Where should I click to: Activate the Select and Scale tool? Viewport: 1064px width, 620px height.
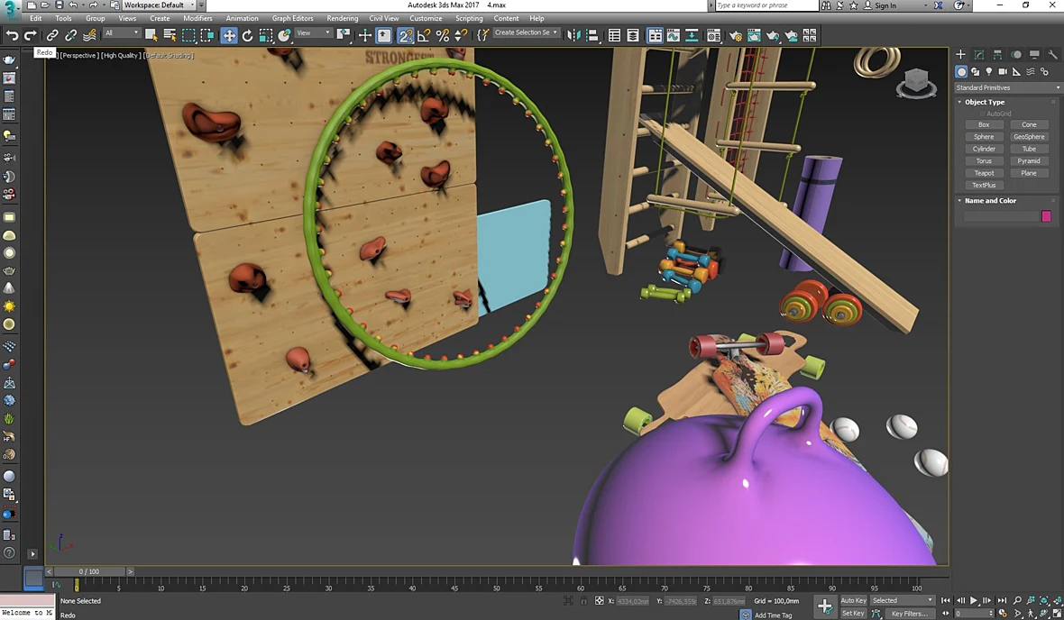point(266,35)
